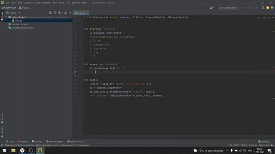Toggle the Structure tool window side tab
The height and width of the screenshot is (154, 275).
(2, 118)
